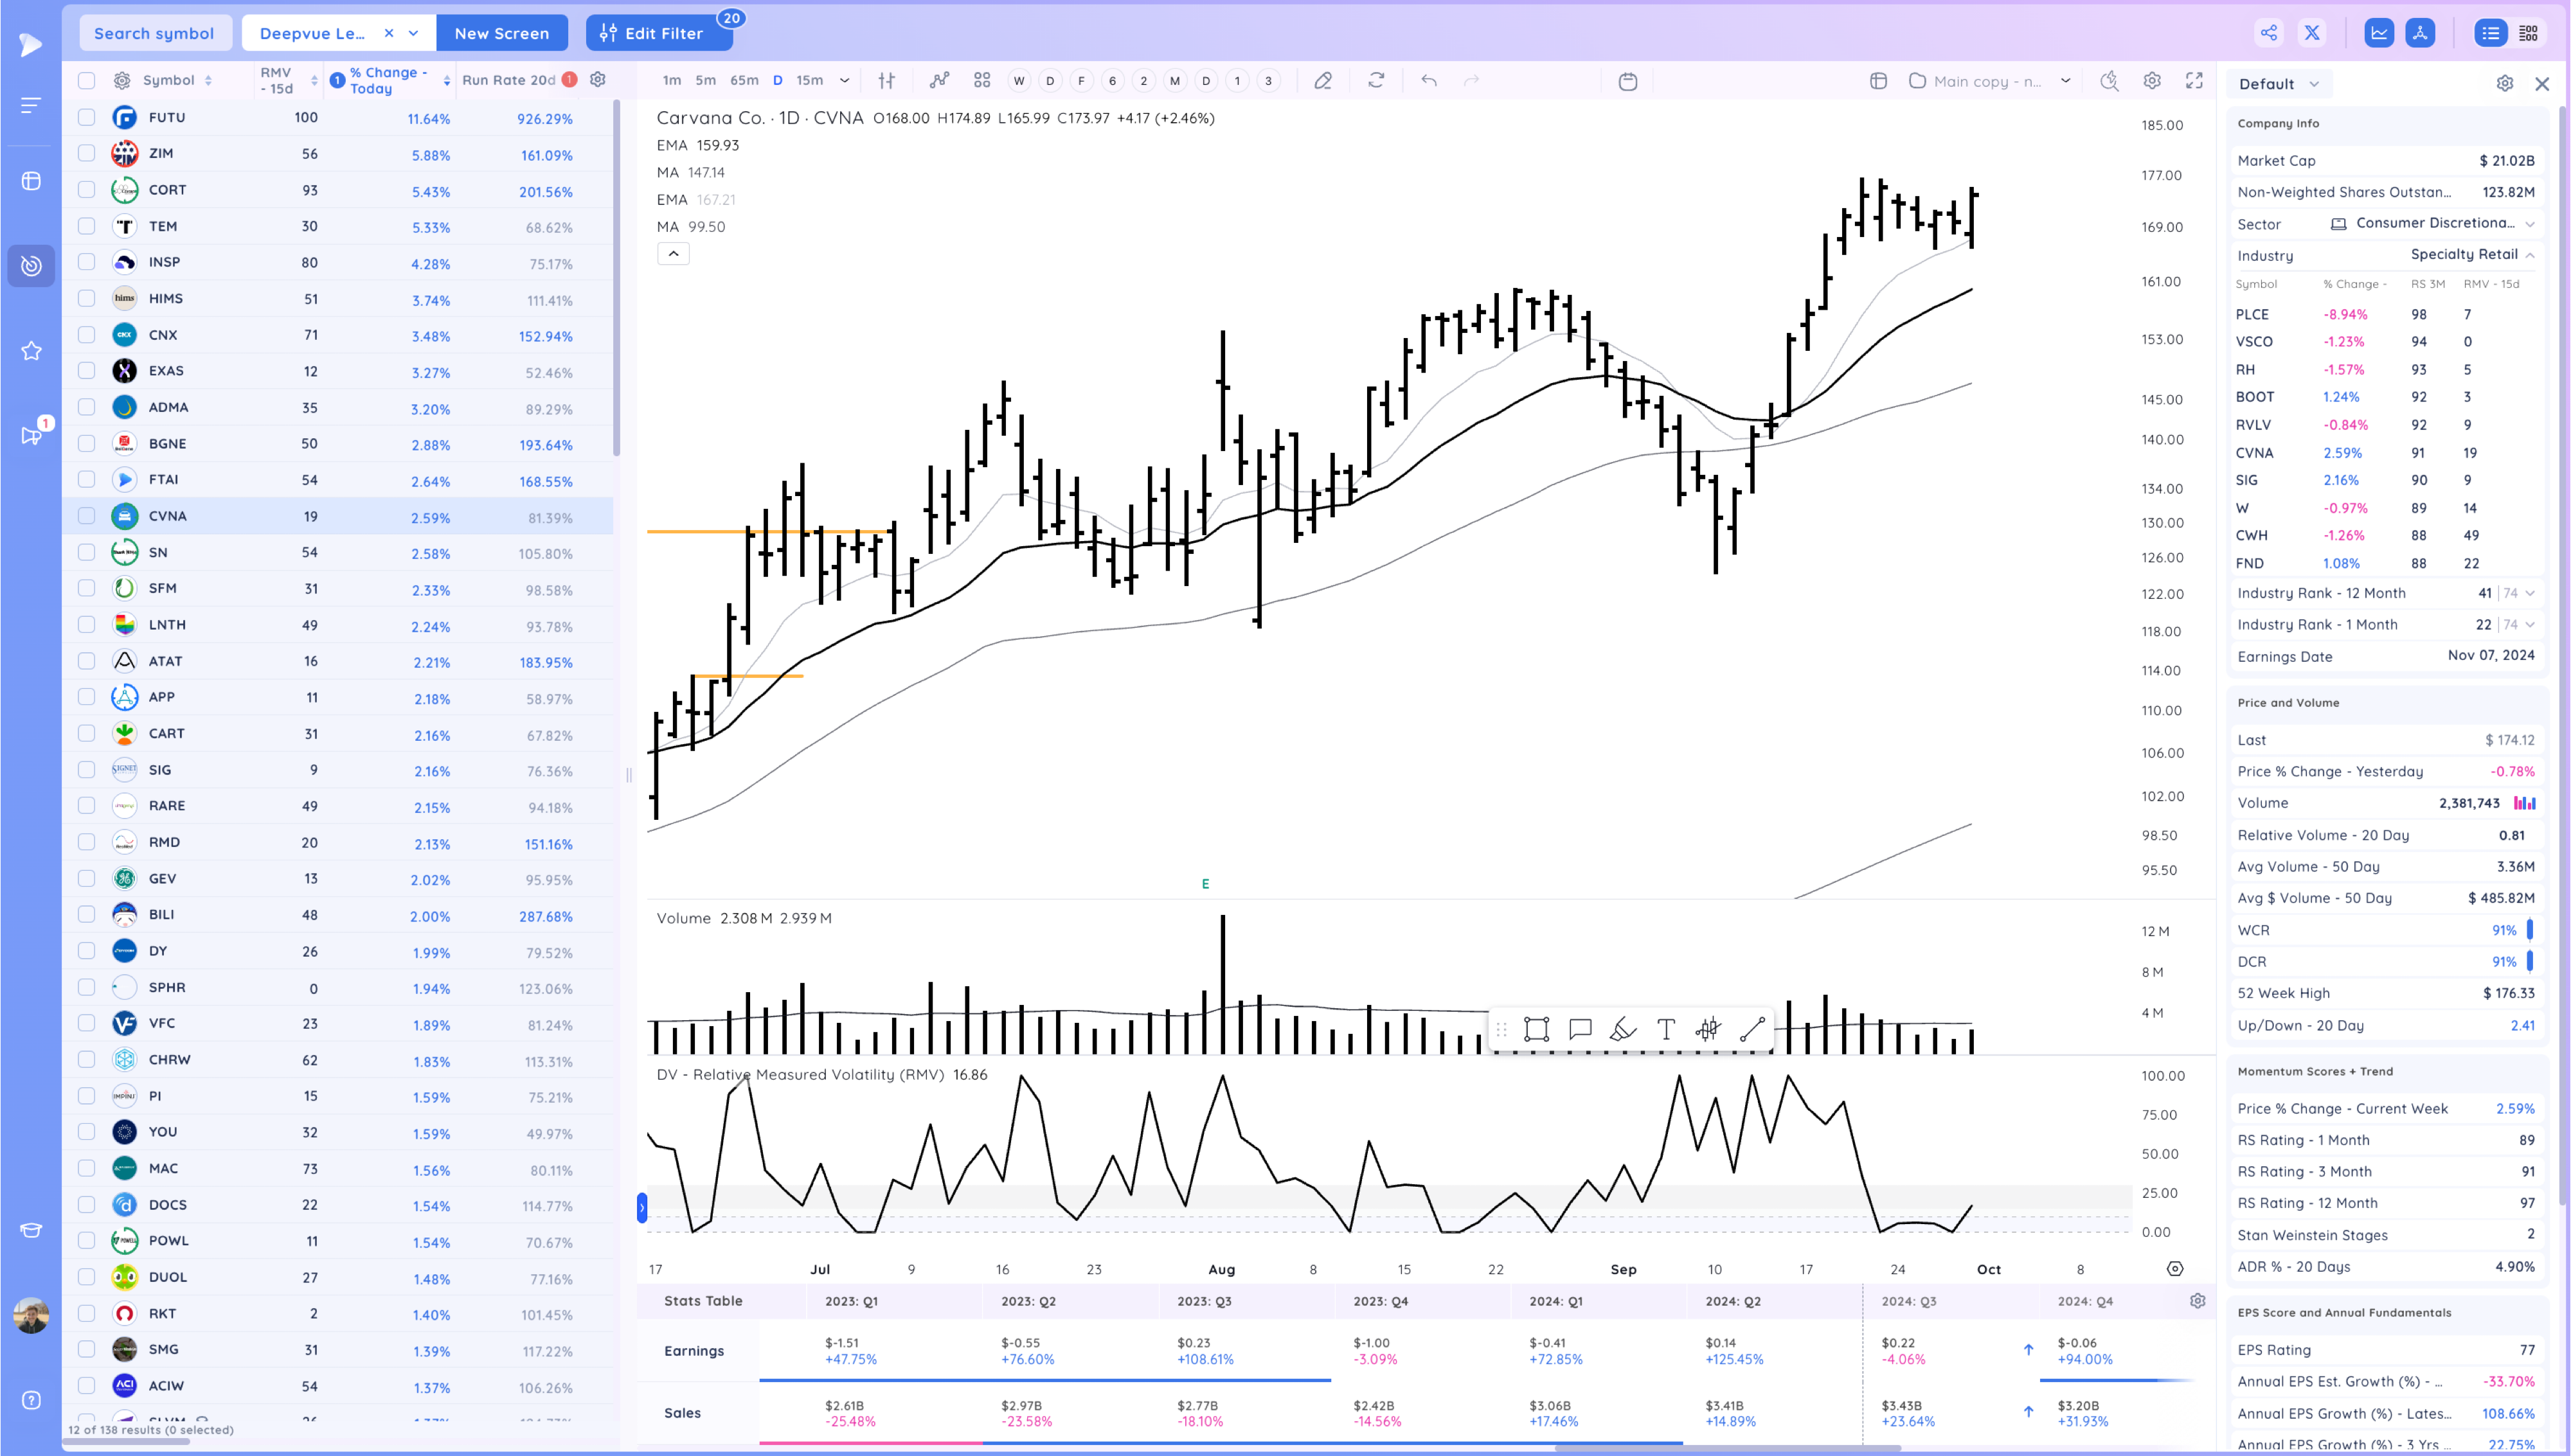Click the stats table settings gear
Viewport: 2571px width, 1456px height.
2197,1301
